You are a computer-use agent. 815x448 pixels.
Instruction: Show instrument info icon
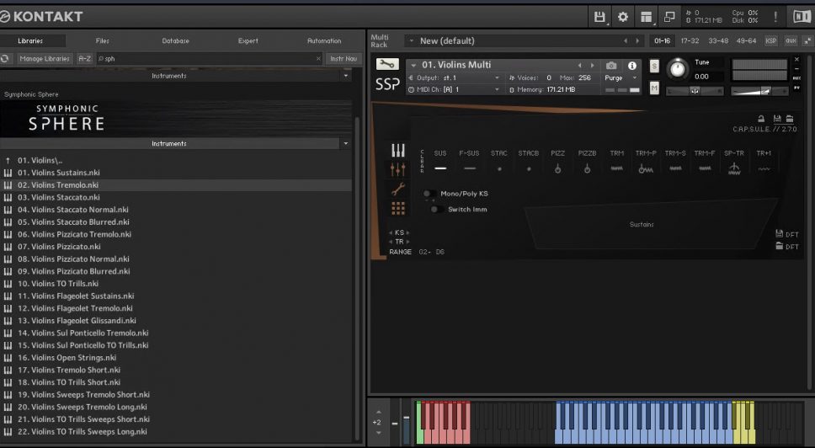click(632, 66)
